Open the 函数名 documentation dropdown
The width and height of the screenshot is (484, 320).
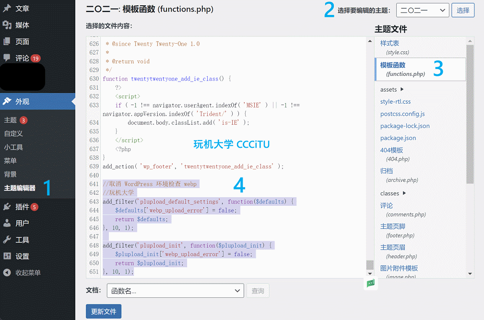[175, 291]
